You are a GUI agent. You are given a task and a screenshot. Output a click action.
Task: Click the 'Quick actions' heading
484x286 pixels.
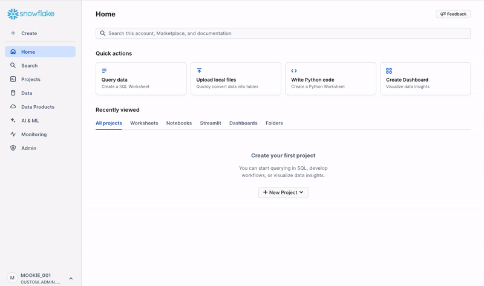click(114, 53)
